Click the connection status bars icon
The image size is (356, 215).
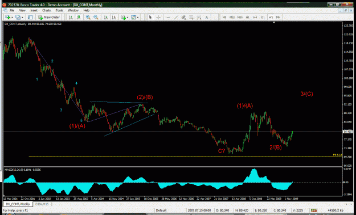pos(314,210)
